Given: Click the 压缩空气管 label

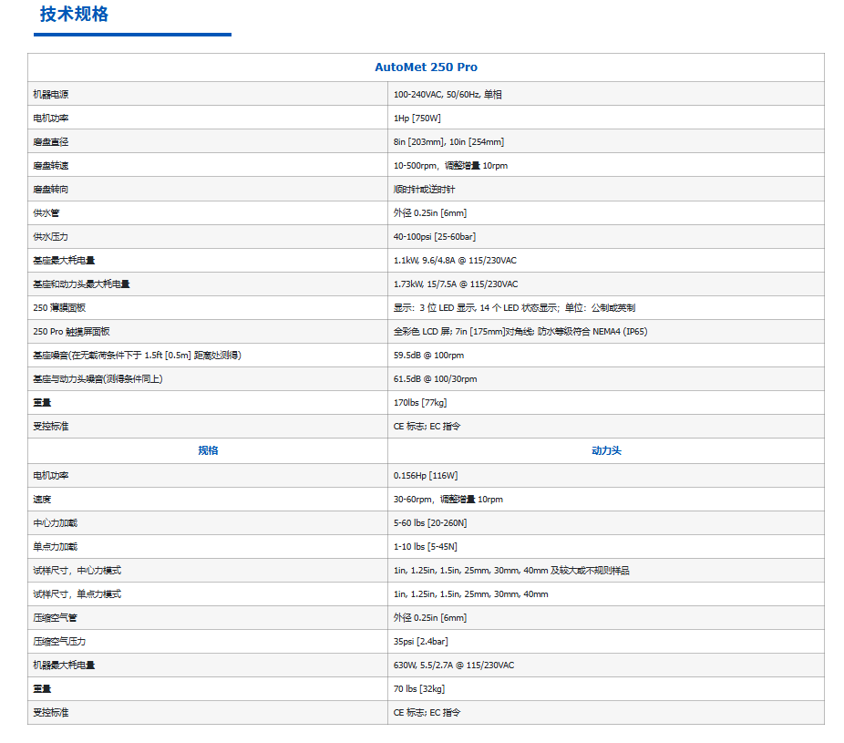Looking at the screenshot, I should pos(55,617).
